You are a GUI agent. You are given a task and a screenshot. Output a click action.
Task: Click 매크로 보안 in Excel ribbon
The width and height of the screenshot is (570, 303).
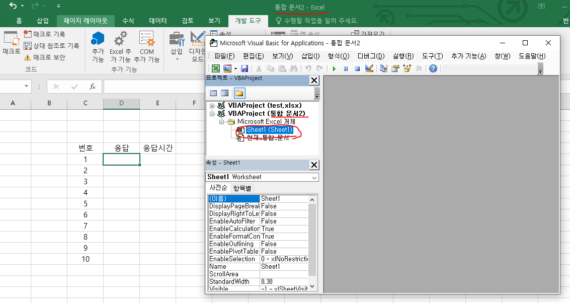coord(44,57)
